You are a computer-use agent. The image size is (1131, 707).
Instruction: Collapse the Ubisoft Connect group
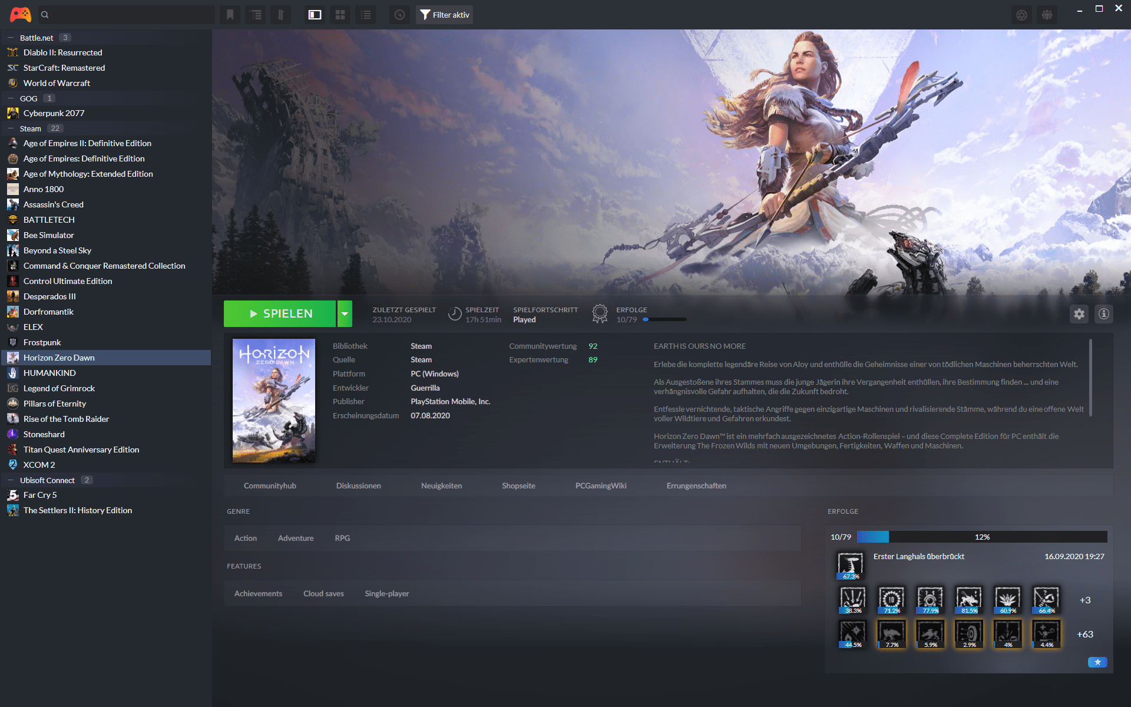pyautogui.click(x=11, y=480)
